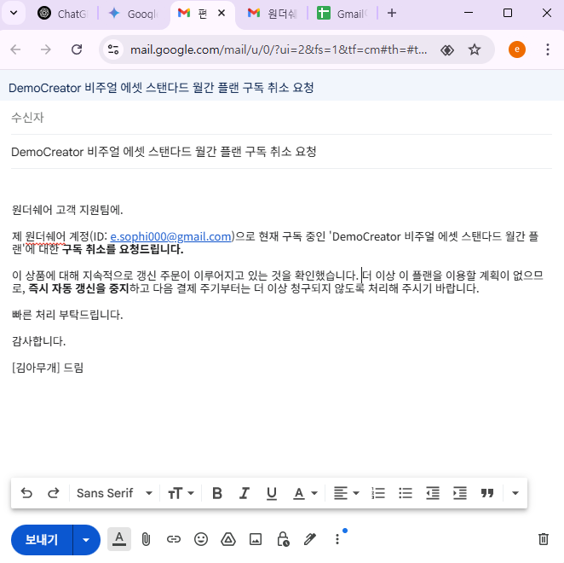Toggle bold formatting

tap(217, 493)
